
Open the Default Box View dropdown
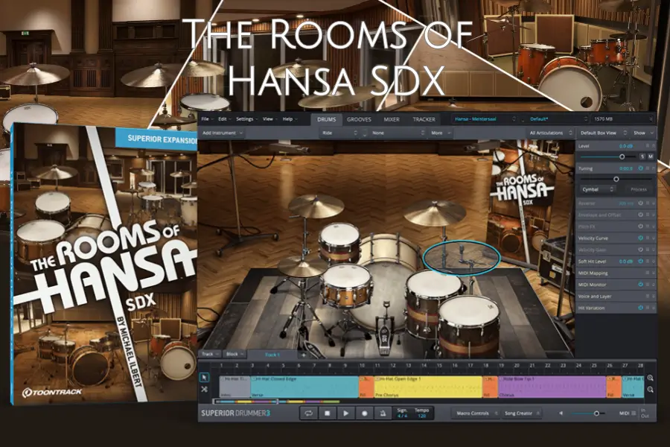(603, 133)
